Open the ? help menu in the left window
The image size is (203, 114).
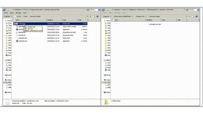(x=28, y=13)
